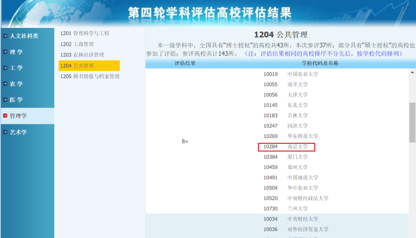Click the 10036 对外经济贸易大学 row
416x238 pixels.
click(x=296, y=229)
